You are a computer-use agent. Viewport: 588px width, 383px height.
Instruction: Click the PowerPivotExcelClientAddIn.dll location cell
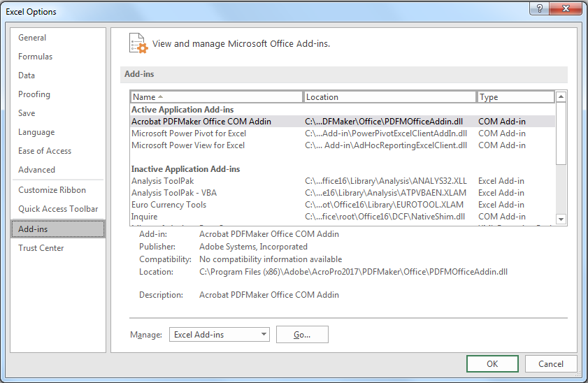[x=386, y=133]
